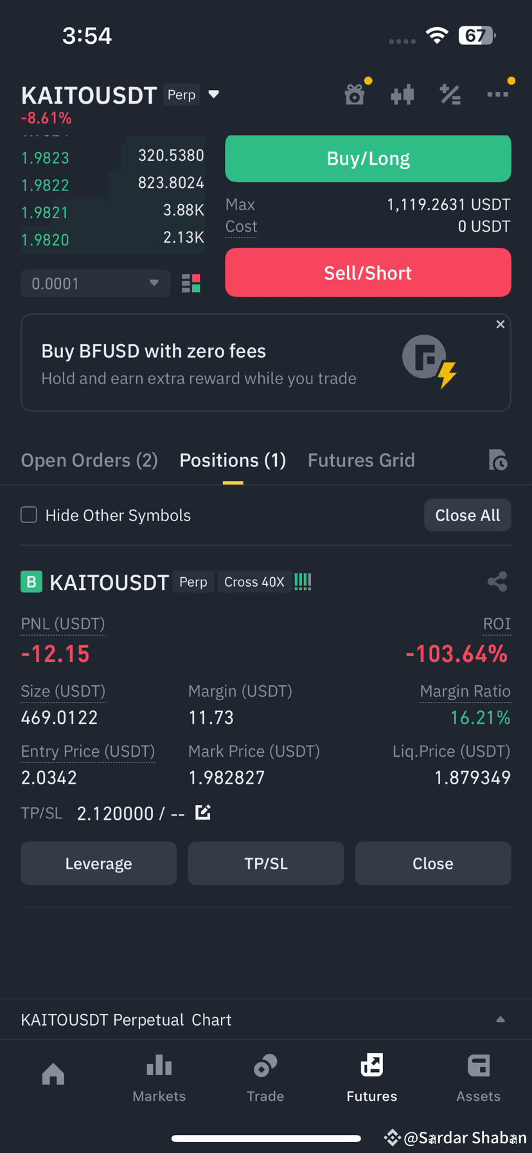Open the gift rewards icon
Image resolution: width=532 pixels, height=1153 pixels.
[355, 95]
